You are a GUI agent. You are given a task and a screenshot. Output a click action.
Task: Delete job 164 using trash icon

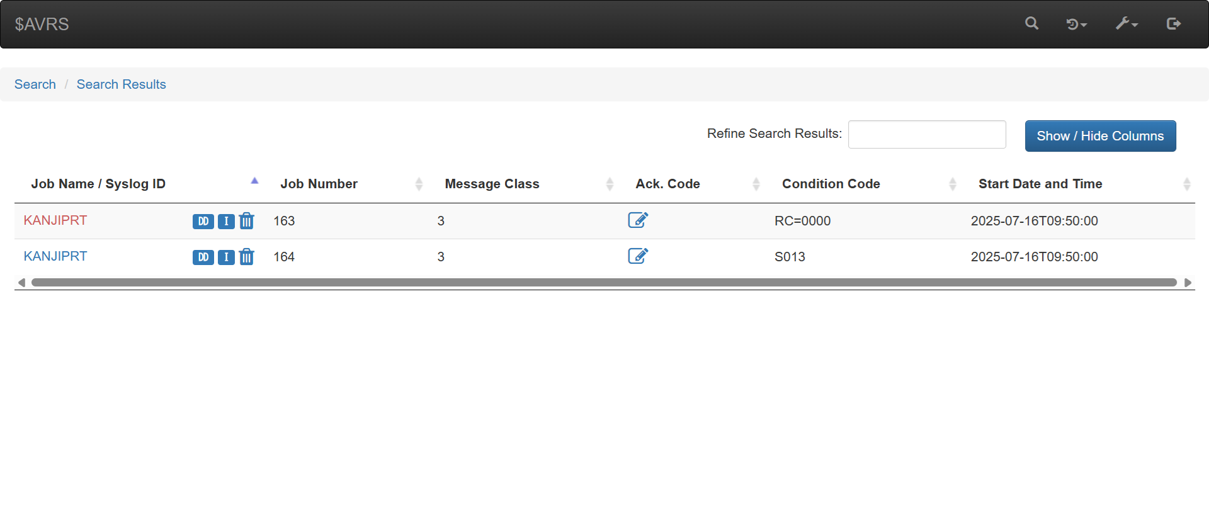click(247, 257)
